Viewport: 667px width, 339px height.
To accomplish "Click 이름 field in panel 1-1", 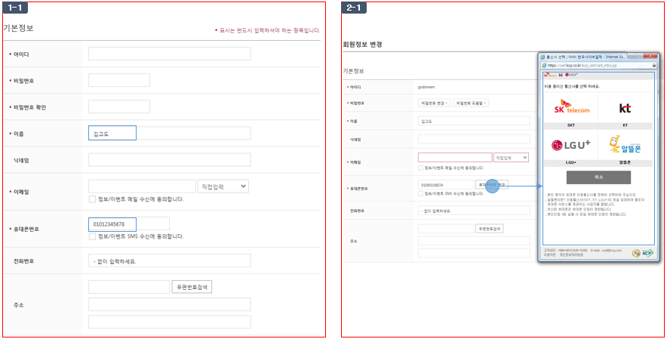I will click(170, 133).
